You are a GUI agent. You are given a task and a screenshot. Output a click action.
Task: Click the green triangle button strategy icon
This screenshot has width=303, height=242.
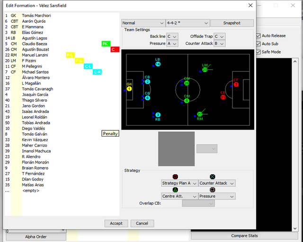pos(175,190)
